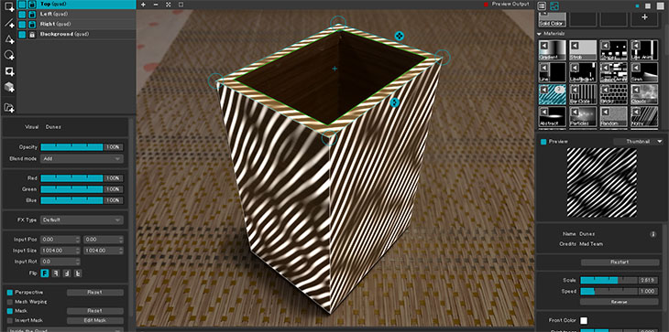Select the Gradient material thumbnail
This screenshot has height=332, width=669.
coord(553,49)
